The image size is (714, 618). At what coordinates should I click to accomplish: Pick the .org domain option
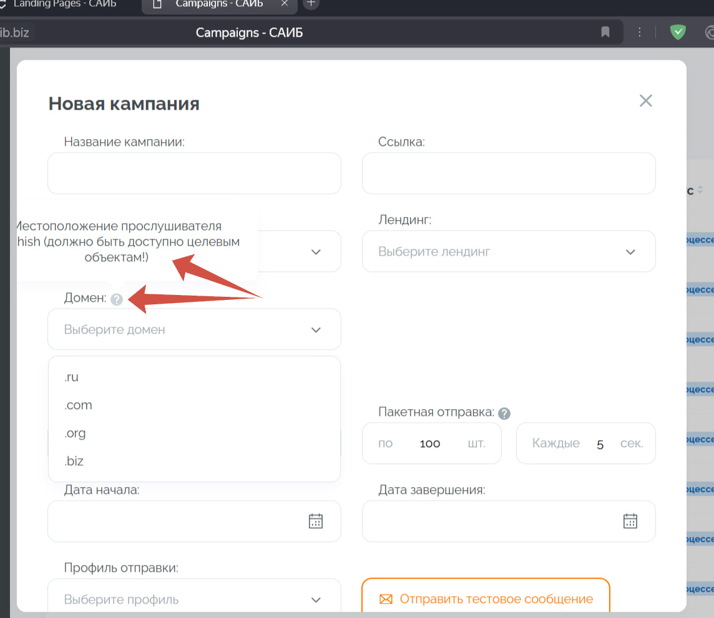[75, 433]
